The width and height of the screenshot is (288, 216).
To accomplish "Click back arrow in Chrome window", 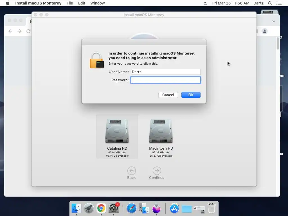I will click(10, 31).
